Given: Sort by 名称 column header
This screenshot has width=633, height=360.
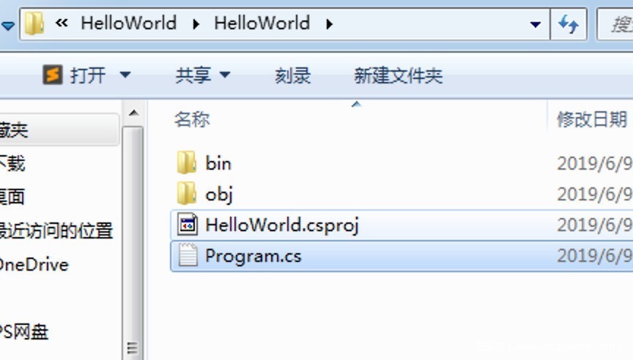Looking at the screenshot, I should click(192, 119).
